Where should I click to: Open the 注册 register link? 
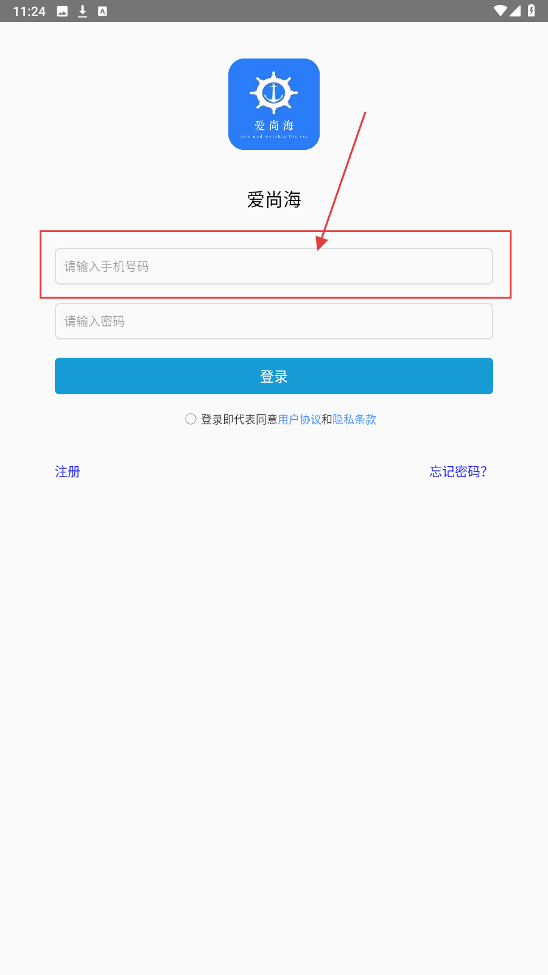(68, 472)
